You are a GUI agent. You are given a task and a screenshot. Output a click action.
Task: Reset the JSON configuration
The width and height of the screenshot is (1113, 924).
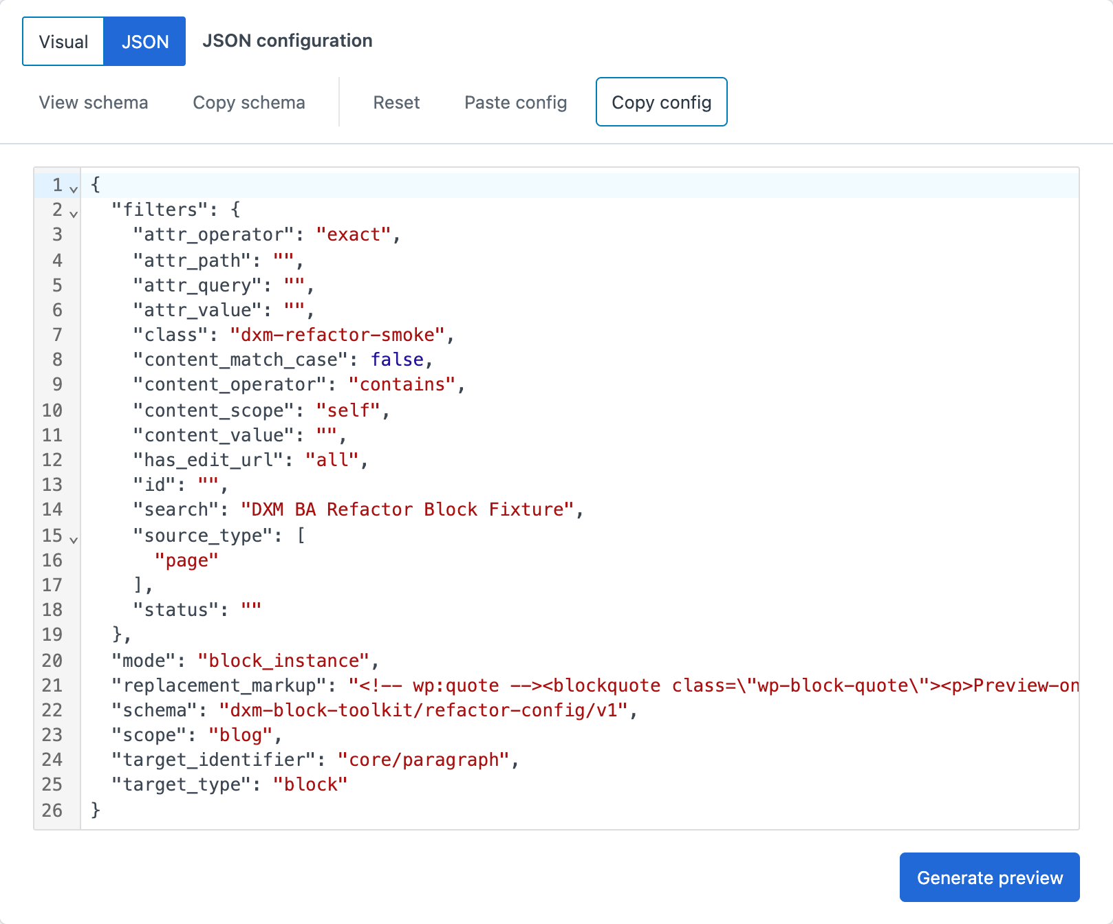[x=396, y=102]
